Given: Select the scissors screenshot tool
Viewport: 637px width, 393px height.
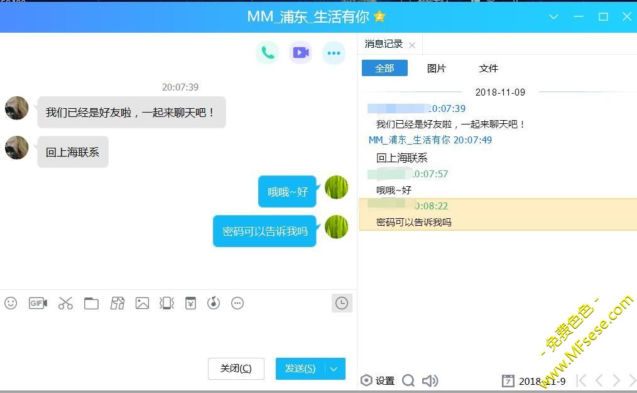Looking at the screenshot, I should 65,303.
